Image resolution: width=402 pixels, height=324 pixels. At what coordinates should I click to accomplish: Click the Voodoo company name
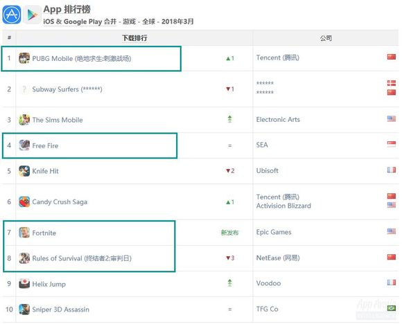pyautogui.click(x=268, y=283)
